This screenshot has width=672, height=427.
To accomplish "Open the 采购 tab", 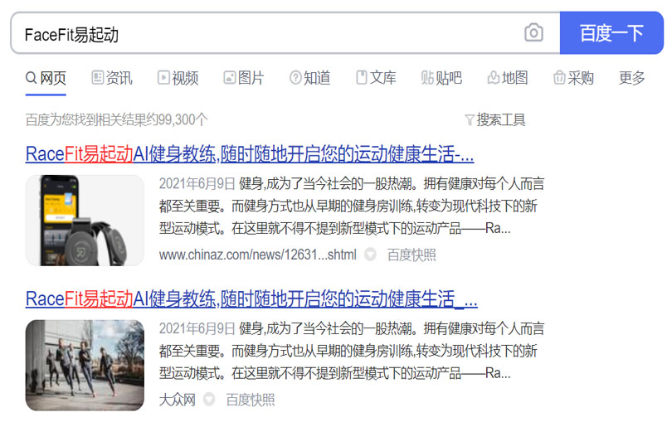I will [573, 78].
